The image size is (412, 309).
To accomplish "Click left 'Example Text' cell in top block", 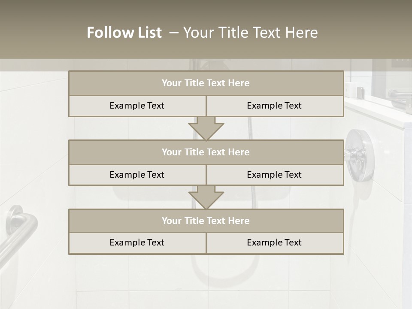I will (137, 106).
